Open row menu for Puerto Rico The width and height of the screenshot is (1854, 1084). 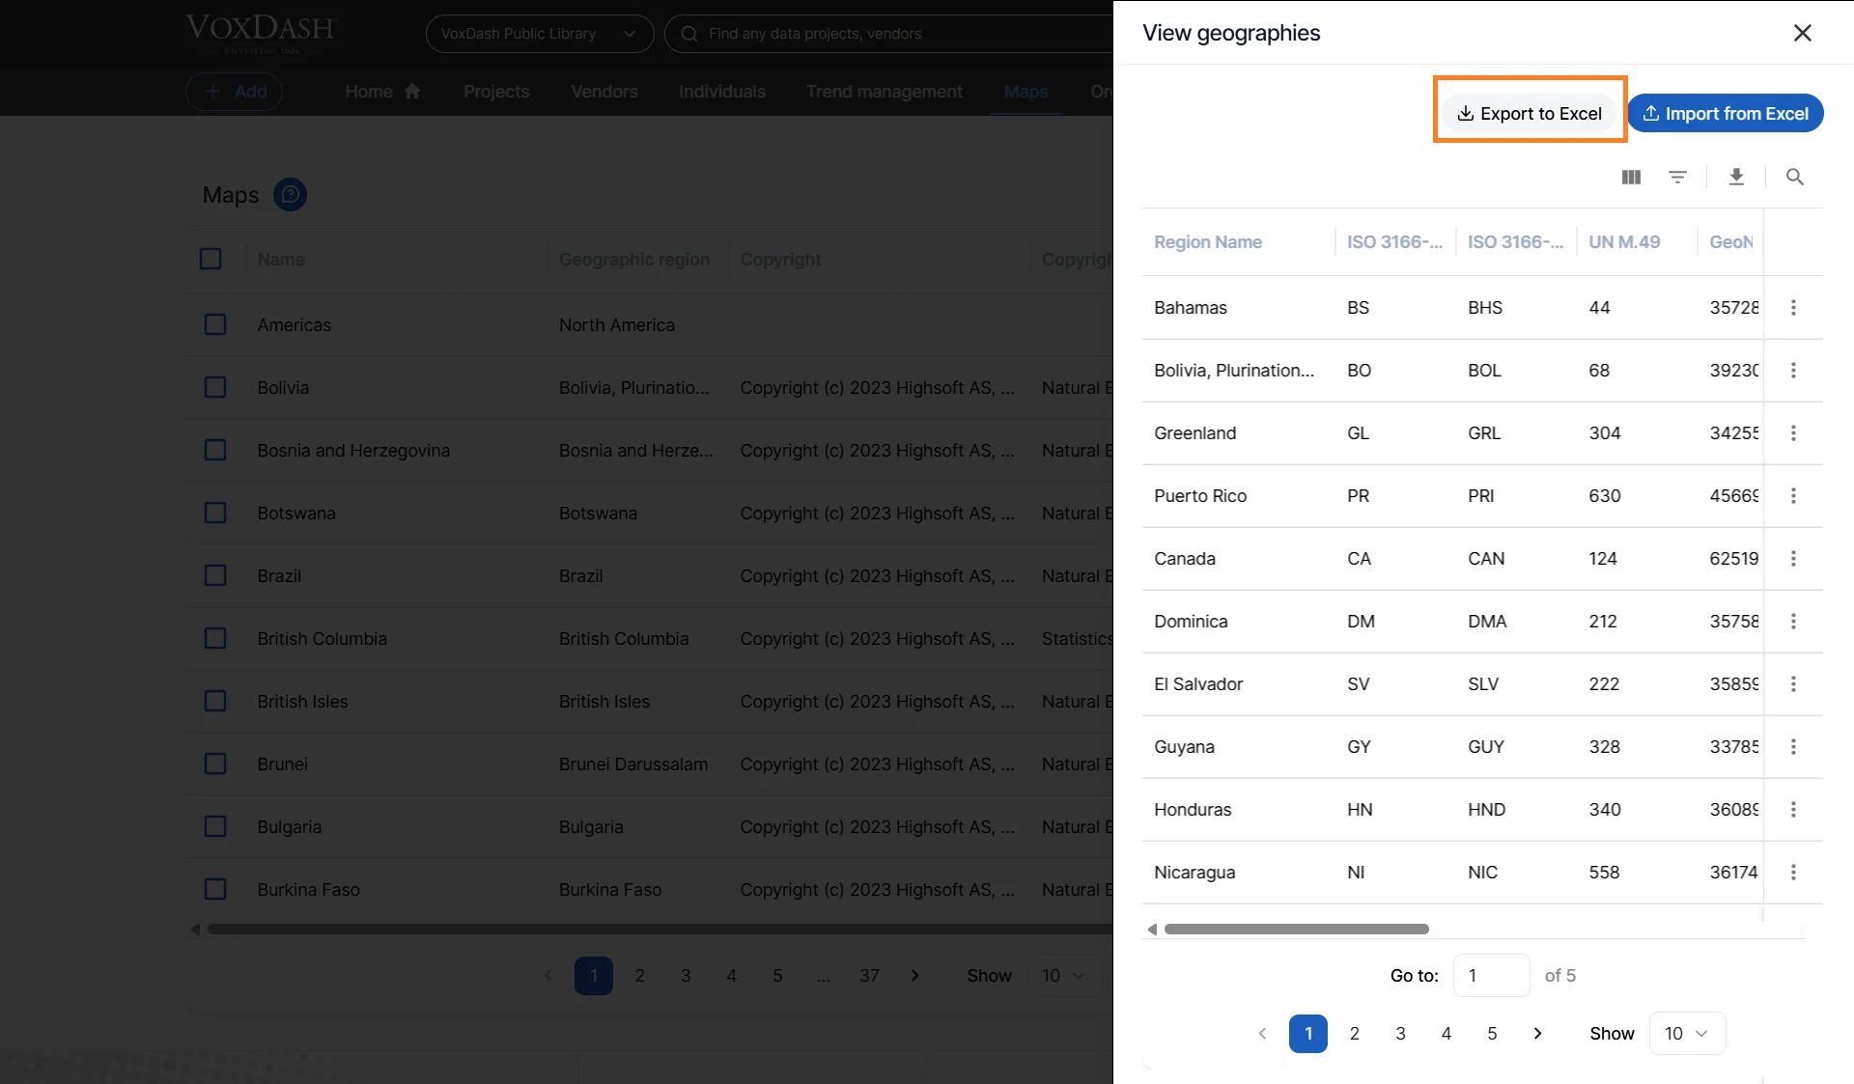click(1793, 496)
